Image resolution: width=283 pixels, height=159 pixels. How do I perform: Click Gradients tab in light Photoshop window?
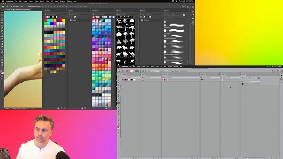164,75
